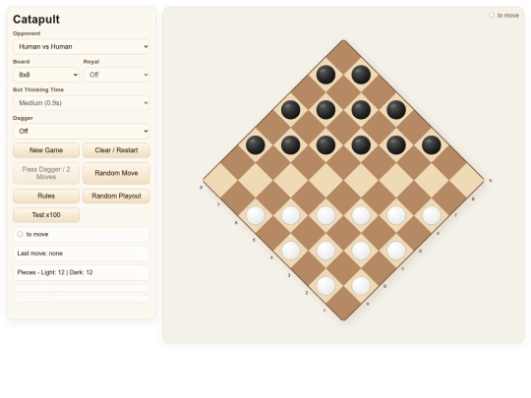Click the Pass Dagger / 2 Moves button

[46, 173]
